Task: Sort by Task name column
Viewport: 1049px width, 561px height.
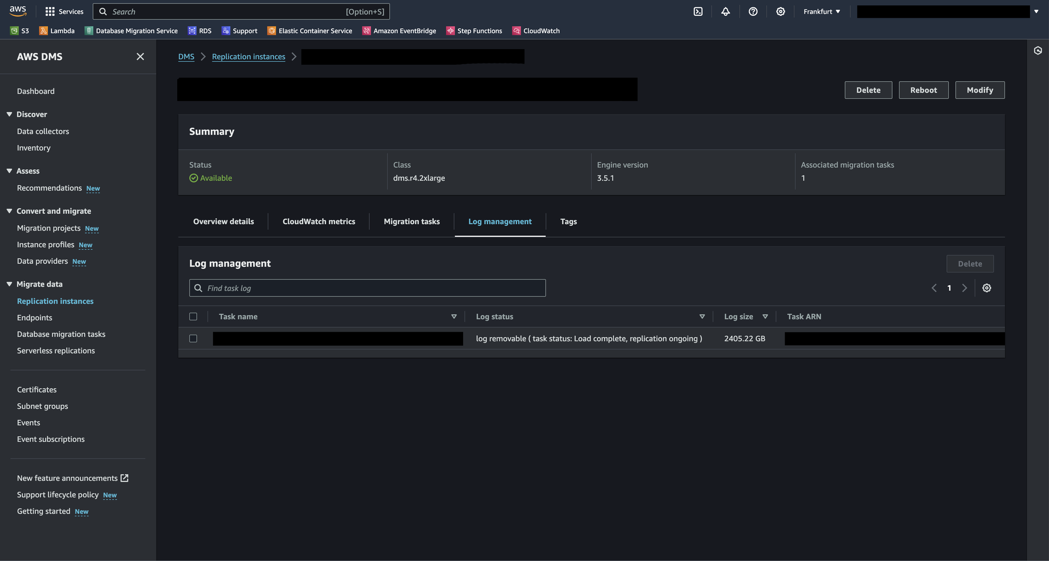Action: [454, 316]
